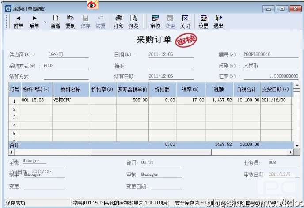The width and height of the screenshot is (304, 208).
Task: Click the 物料名称 cell containing 双核CPU
Action: coord(70,100)
